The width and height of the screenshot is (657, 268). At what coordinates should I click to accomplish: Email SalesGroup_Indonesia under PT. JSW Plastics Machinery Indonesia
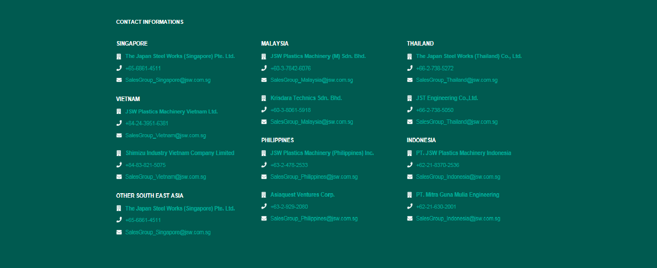point(458,177)
